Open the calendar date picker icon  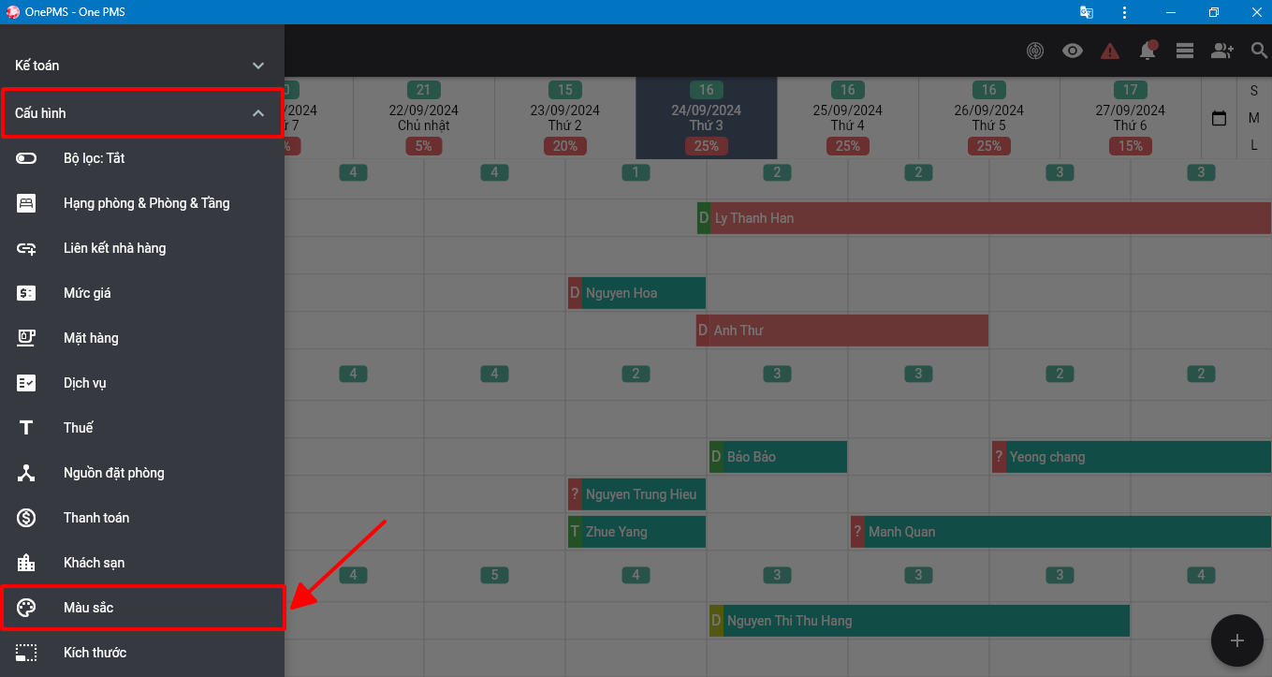pos(1219,119)
